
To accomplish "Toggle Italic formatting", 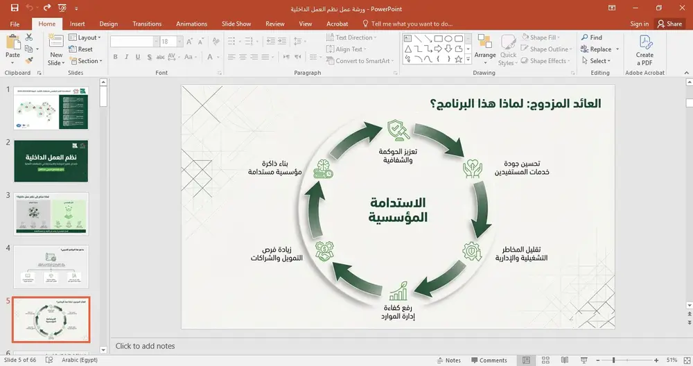I will pos(126,57).
